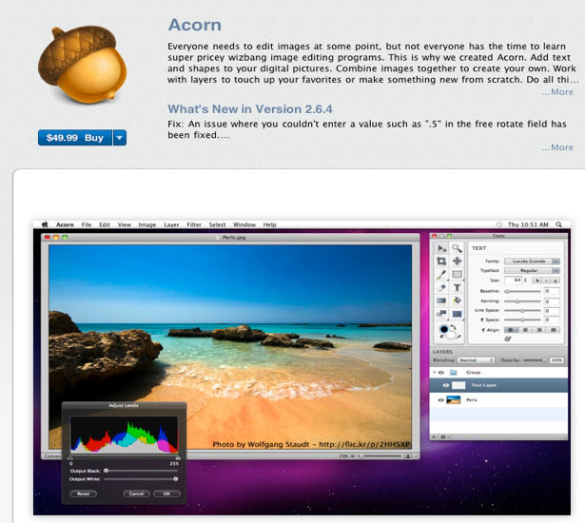Open the layers gear action menu
This screenshot has width=585, height=523.
(444, 436)
